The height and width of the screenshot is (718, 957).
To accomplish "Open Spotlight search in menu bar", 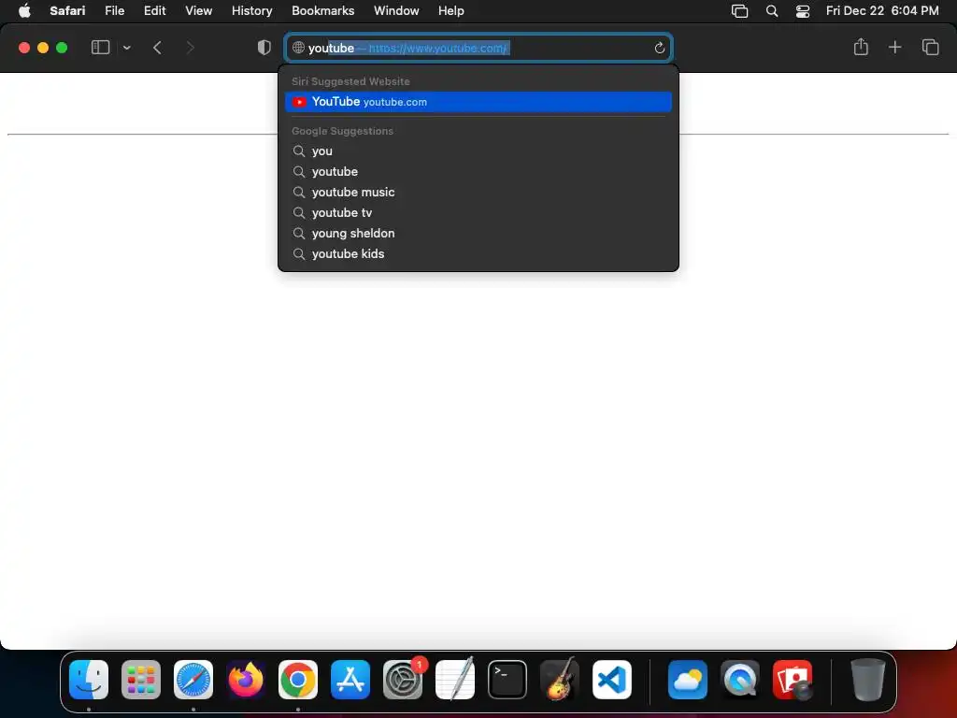I will 772,11.
